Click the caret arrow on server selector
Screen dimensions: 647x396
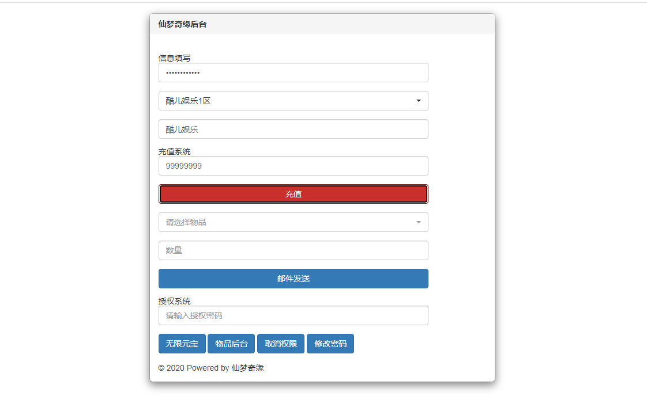[418, 101]
